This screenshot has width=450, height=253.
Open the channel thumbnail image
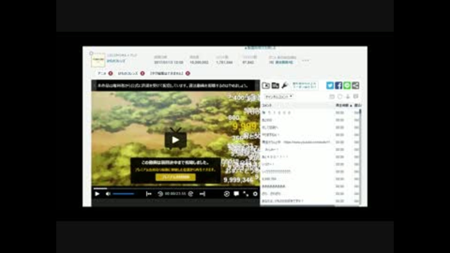point(98,60)
